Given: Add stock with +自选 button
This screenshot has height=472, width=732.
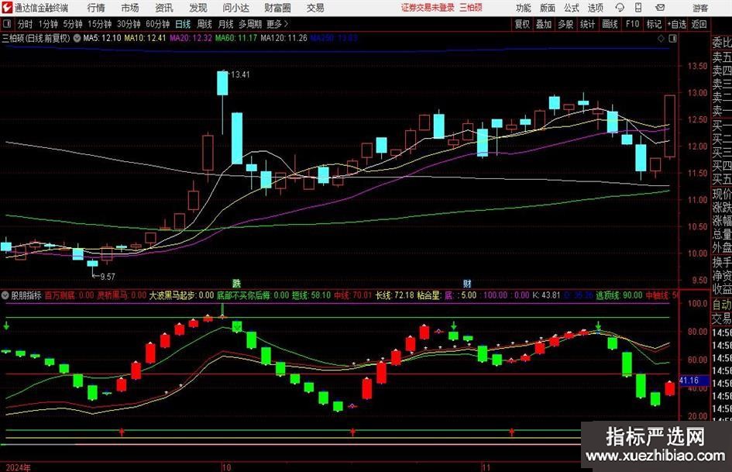Looking at the screenshot, I should (677, 24).
